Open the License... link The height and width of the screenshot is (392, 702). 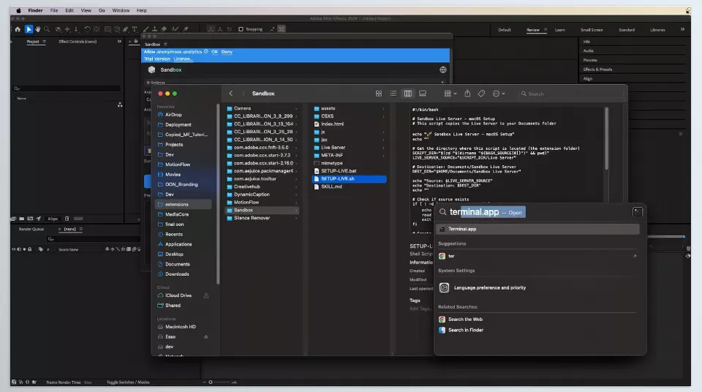point(183,59)
